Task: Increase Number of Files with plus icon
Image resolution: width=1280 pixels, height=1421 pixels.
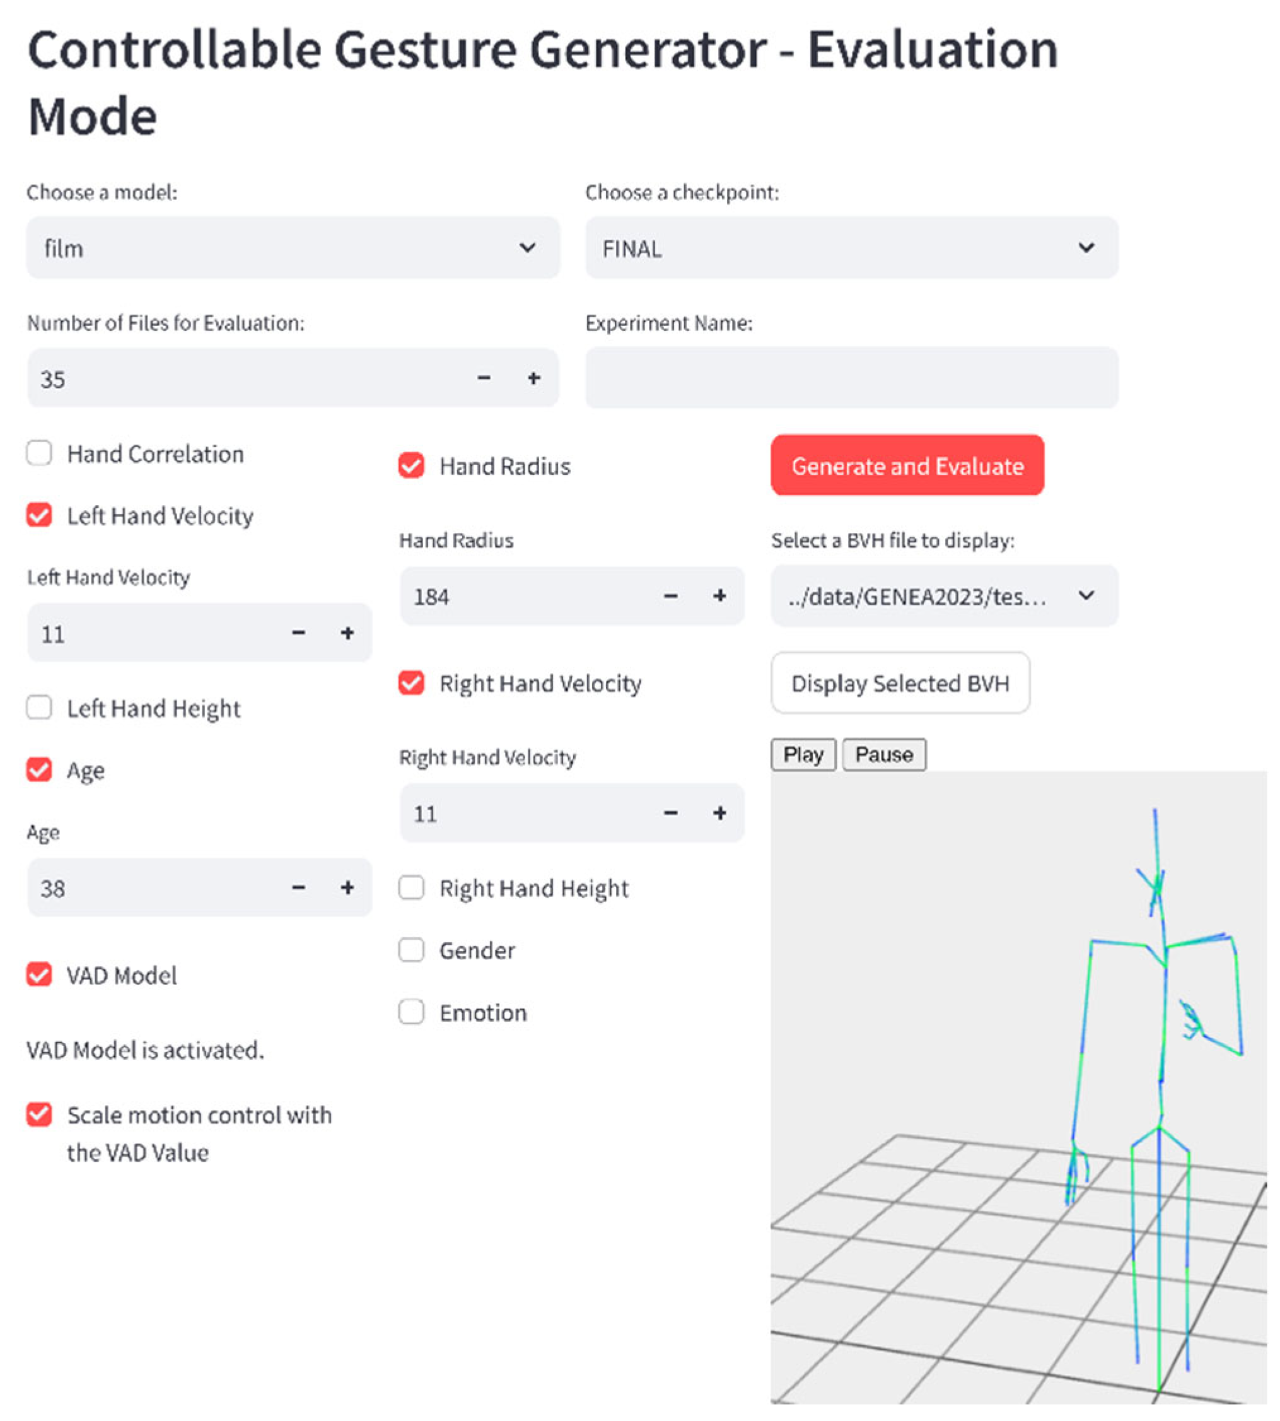Action: tap(534, 378)
